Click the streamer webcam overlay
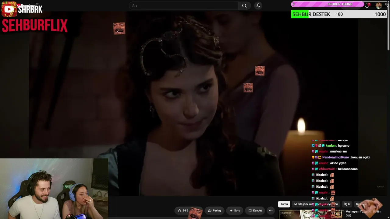Image resolution: width=390 pixels, height=219 pixels. 54,189
